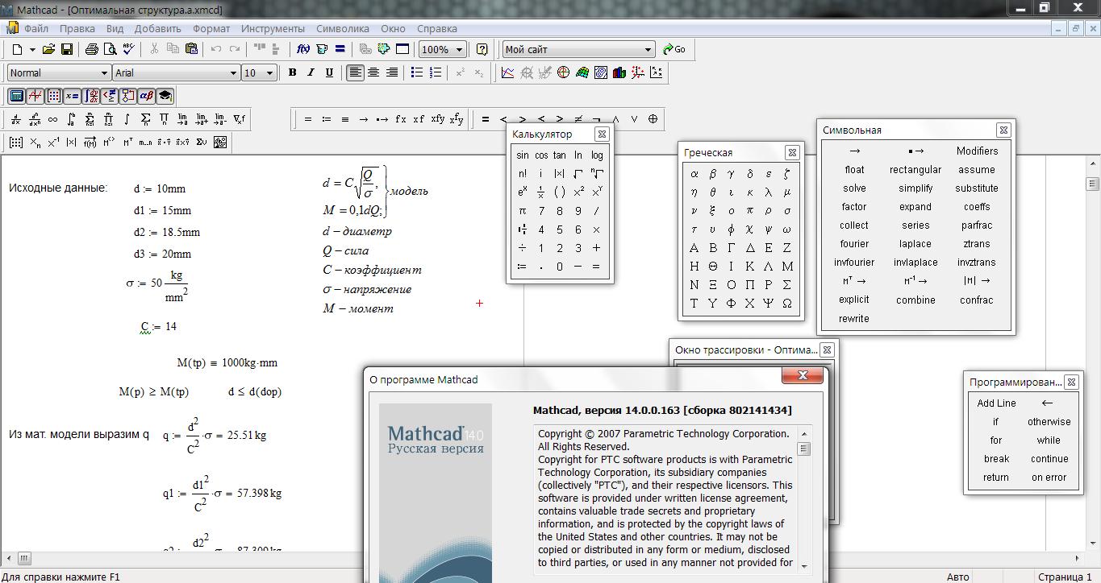This screenshot has width=1101, height=583.
Task: Open the Правка menu
Action: pos(77,28)
